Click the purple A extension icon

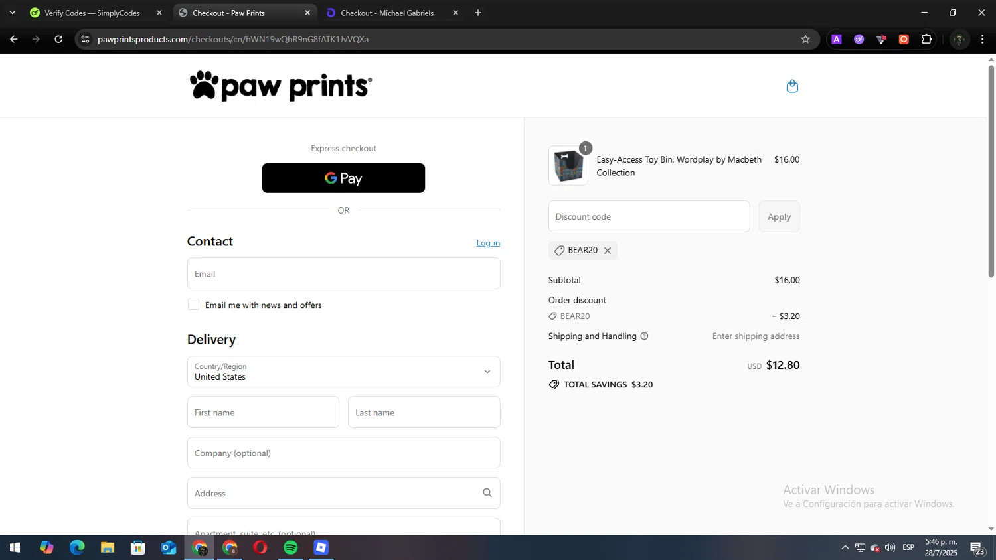(837, 39)
